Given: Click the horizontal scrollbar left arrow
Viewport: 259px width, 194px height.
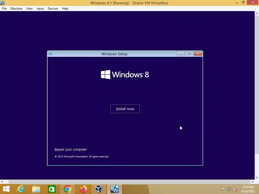Looking at the screenshot, I should point(2,182).
